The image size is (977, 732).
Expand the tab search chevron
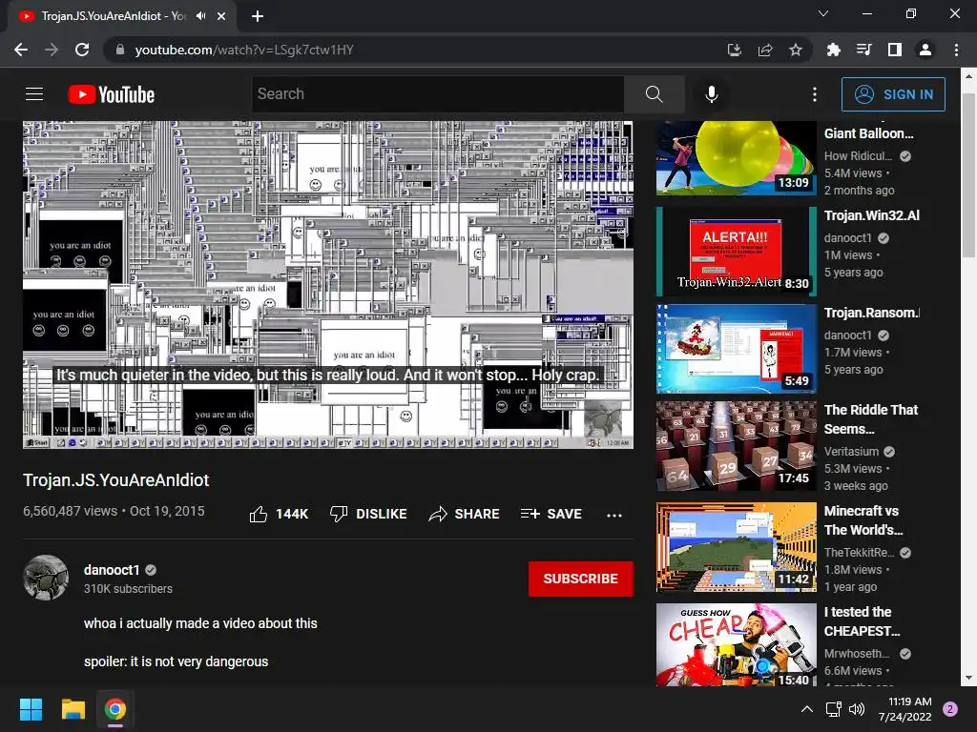pos(823,13)
